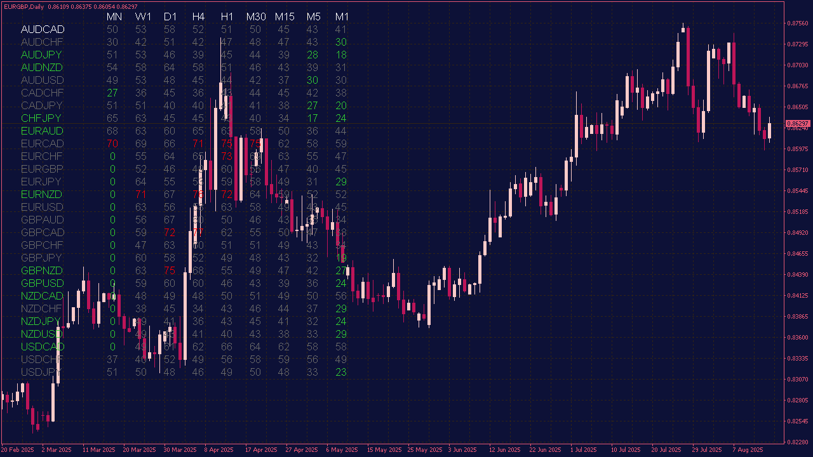Switch to the H4 timeframe column header
The height and width of the screenshot is (457, 813).
pyautogui.click(x=198, y=17)
